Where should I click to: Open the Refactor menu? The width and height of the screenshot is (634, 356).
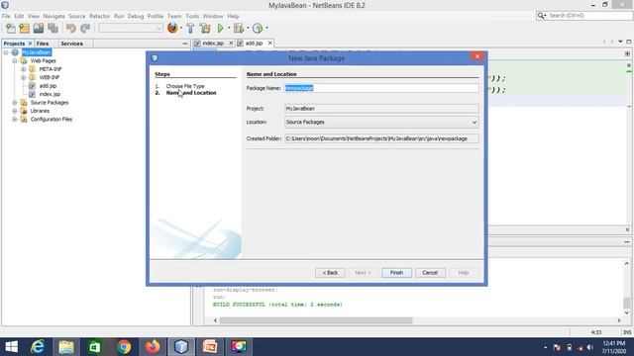99,16
